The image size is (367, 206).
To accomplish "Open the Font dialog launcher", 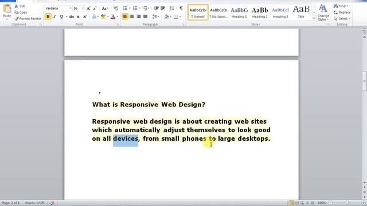I will coord(118,25).
